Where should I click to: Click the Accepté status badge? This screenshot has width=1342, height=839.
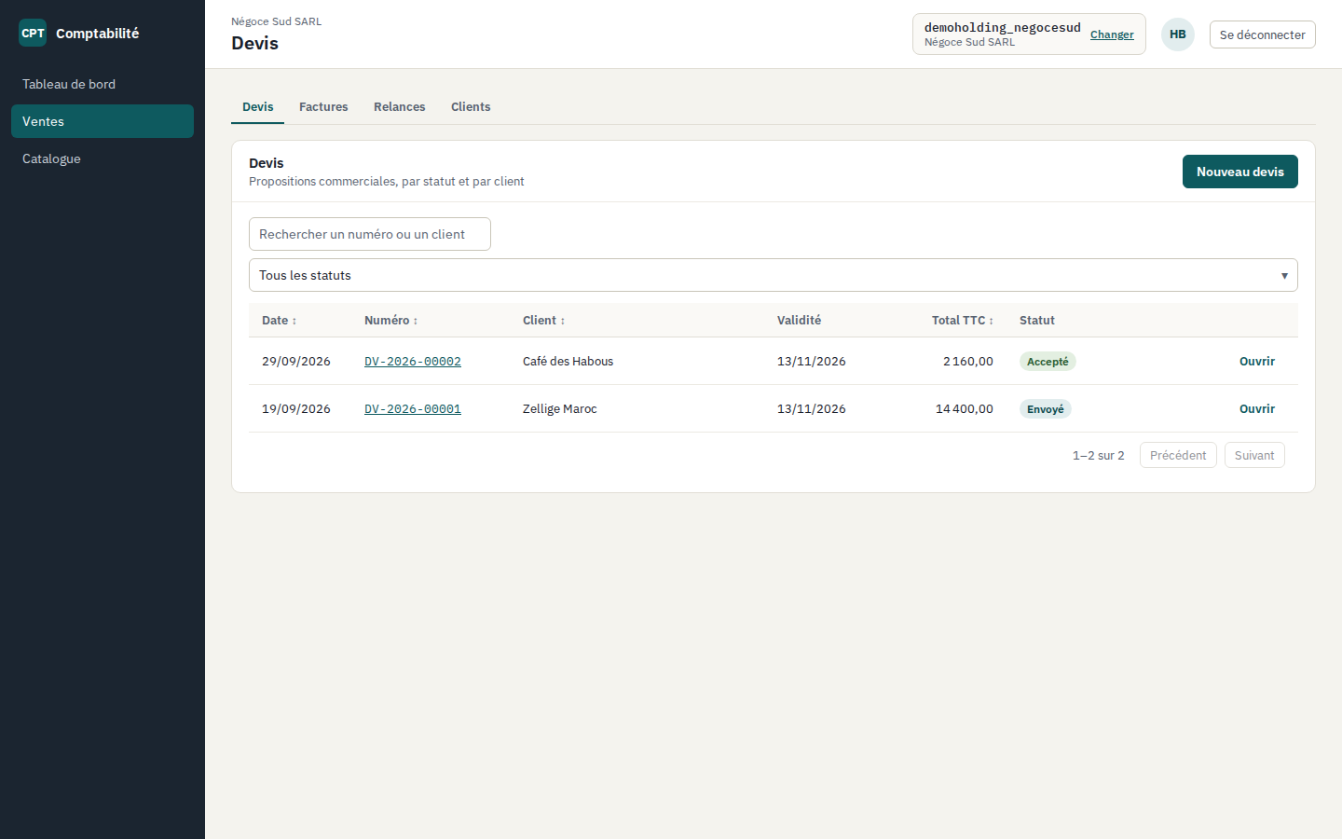click(x=1048, y=362)
